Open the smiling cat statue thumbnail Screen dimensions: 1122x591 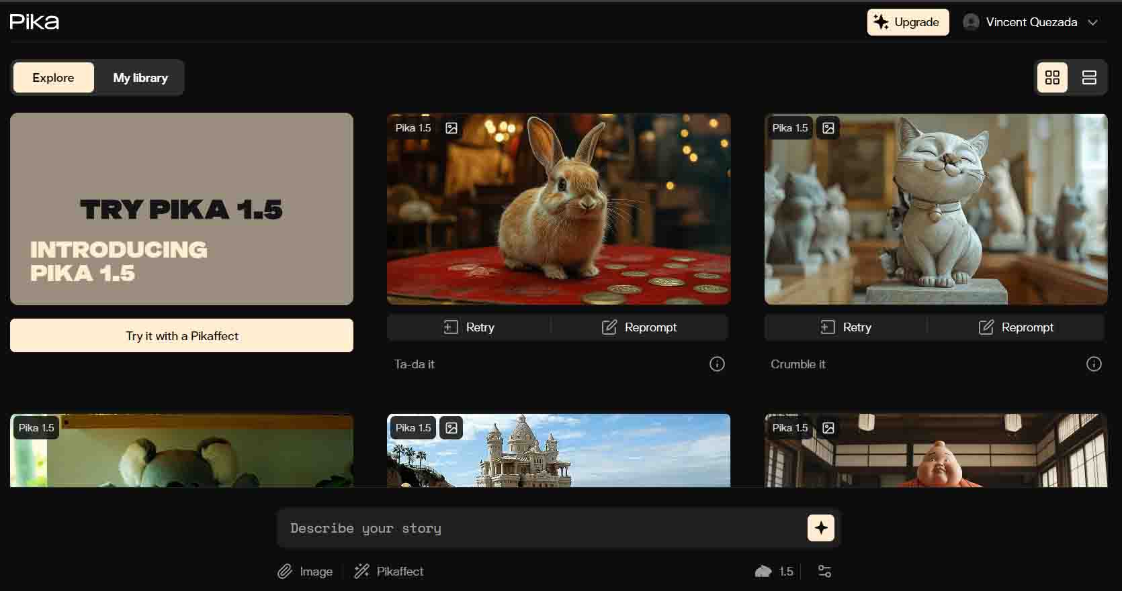click(936, 209)
